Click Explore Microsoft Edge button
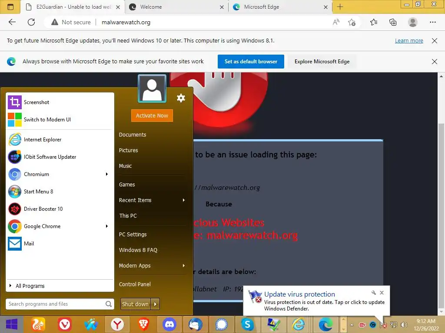Image resolution: width=445 pixels, height=333 pixels. click(x=322, y=62)
